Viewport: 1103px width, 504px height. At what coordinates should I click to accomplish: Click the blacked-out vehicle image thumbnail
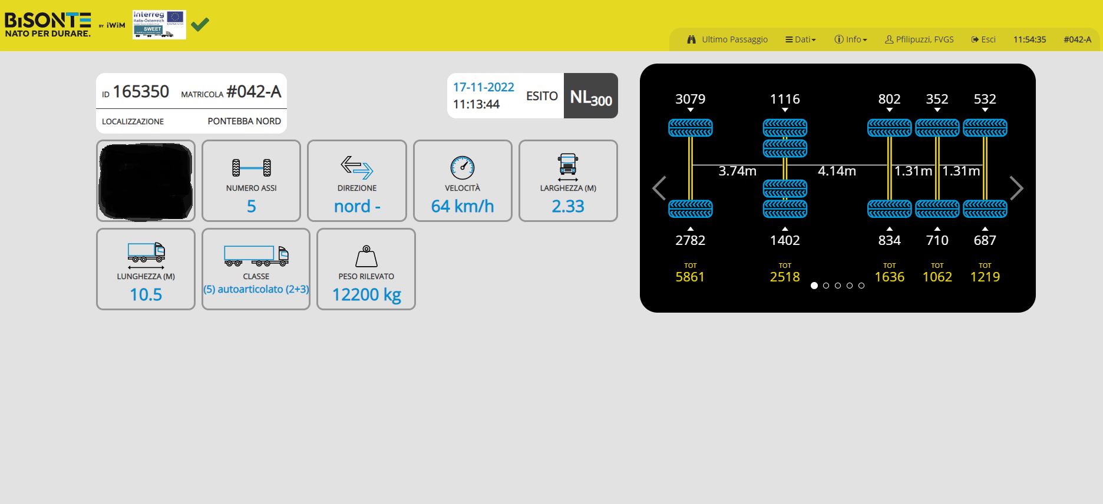pyautogui.click(x=146, y=181)
